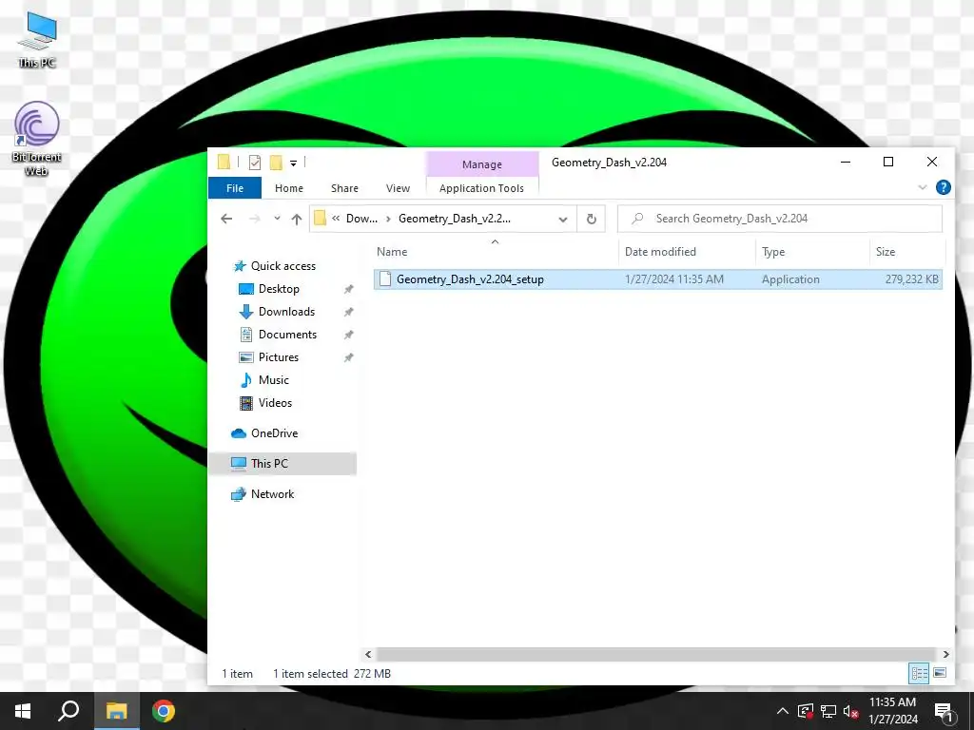Open taskbar Search magnifier

click(x=68, y=711)
